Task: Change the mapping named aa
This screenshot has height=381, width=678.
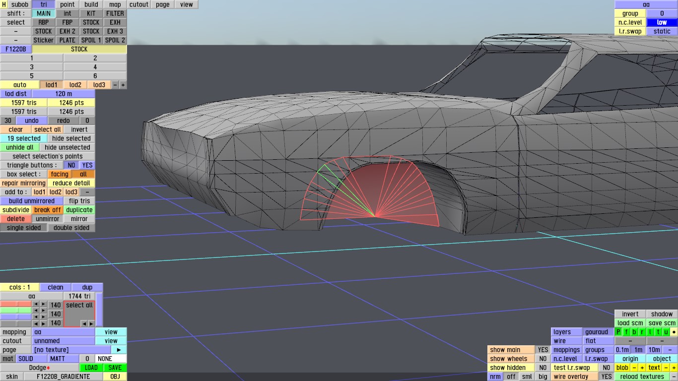Action: (x=64, y=332)
